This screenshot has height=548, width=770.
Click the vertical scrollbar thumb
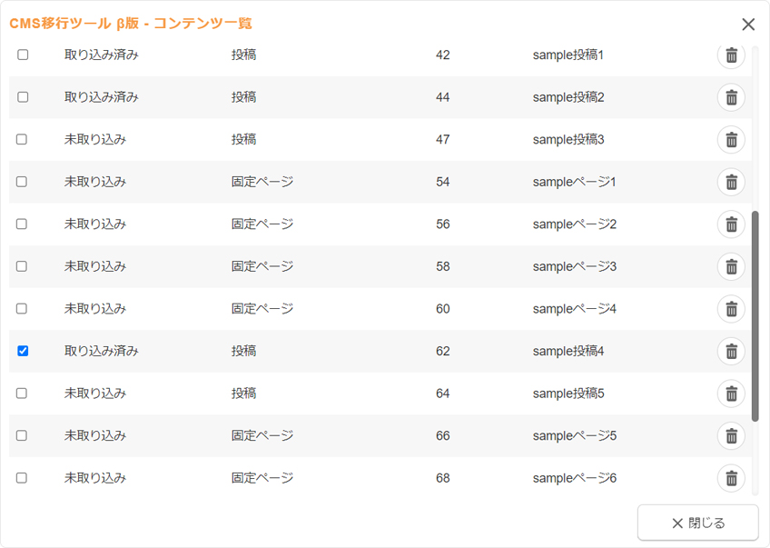tap(755, 316)
